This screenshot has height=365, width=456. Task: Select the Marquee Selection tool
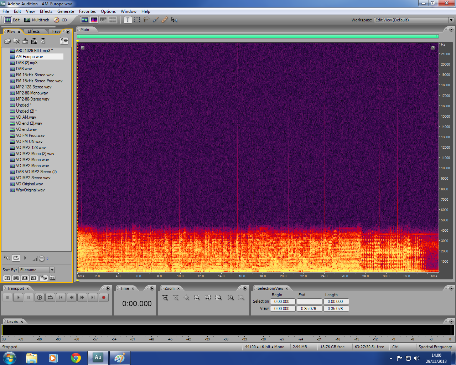coord(137,20)
